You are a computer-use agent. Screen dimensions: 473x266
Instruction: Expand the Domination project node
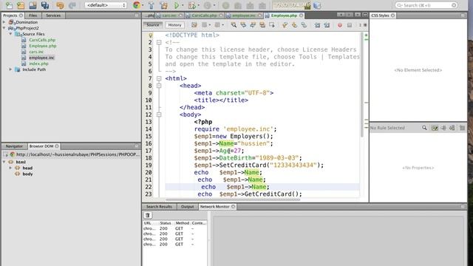(x=4, y=22)
